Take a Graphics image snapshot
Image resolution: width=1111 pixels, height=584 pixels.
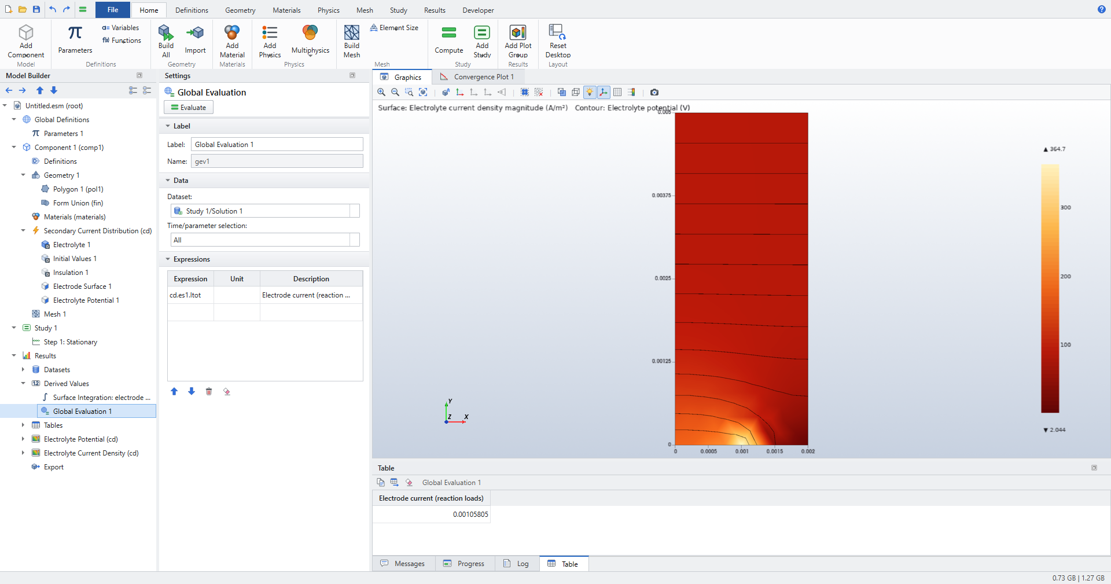coord(654,92)
